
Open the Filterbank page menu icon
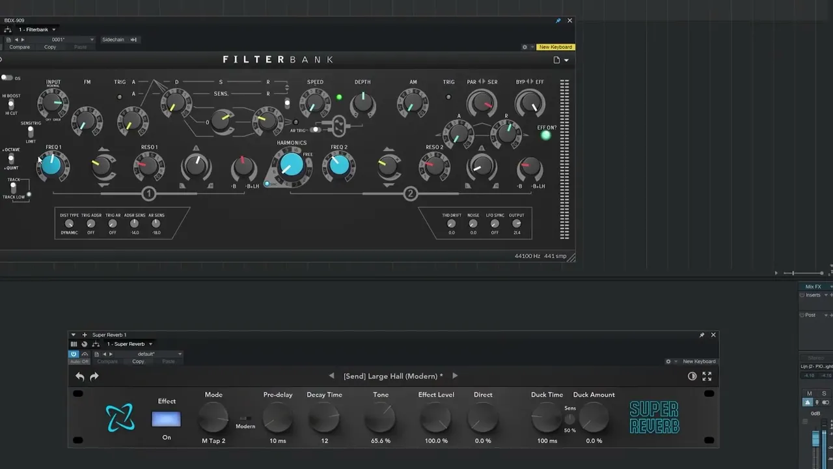coord(556,60)
